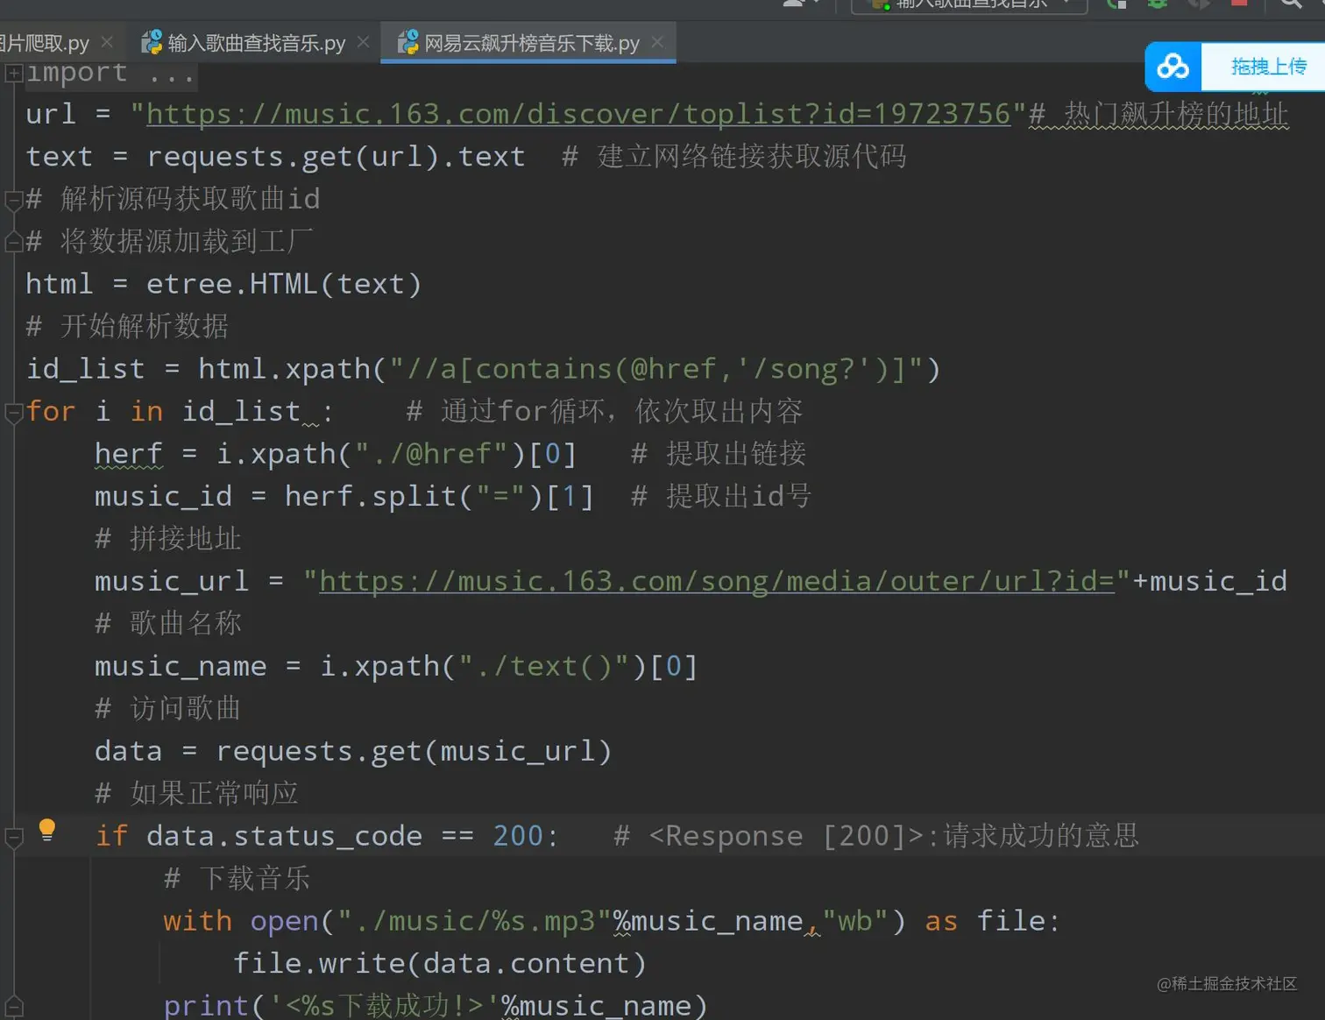Collapse the comment block at 解析源码获取歌曲id
Image resolution: width=1325 pixels, height=1020 pixels.
click(x=13, y=201)
